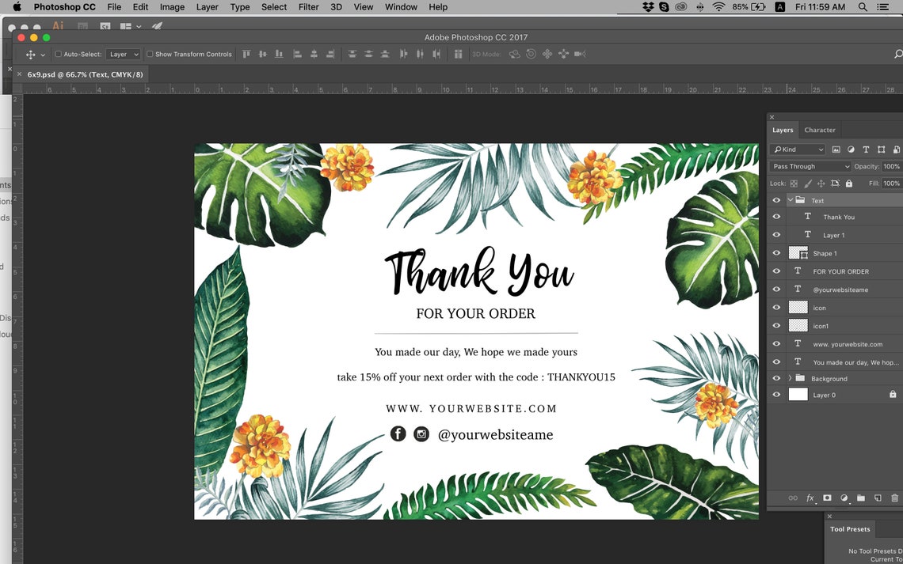
Task: Adjust the Opacity value field
Action: 892,166
